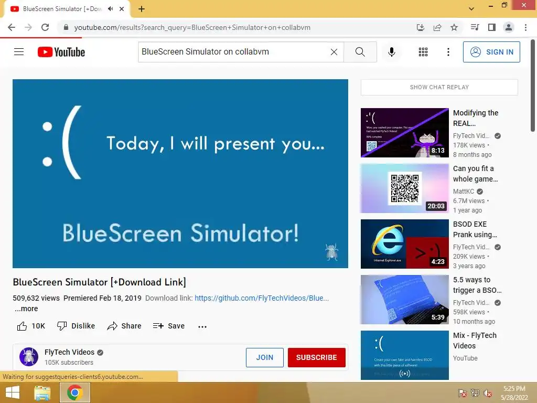This screenshot has height=403, width=537.
Task: Click the network tray icon
Action: click(x=475, y=393)
